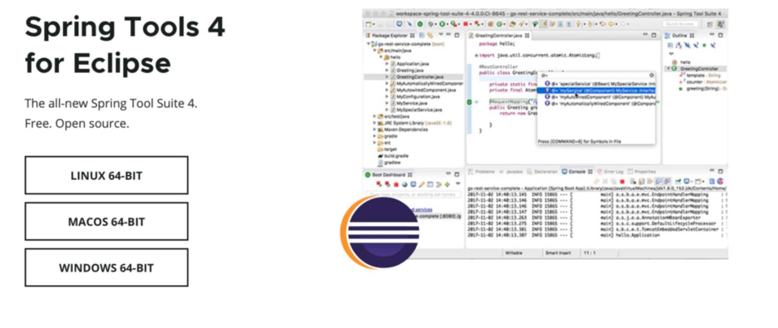Click green Run icon in IDE main toolbar

coord(442,24)
